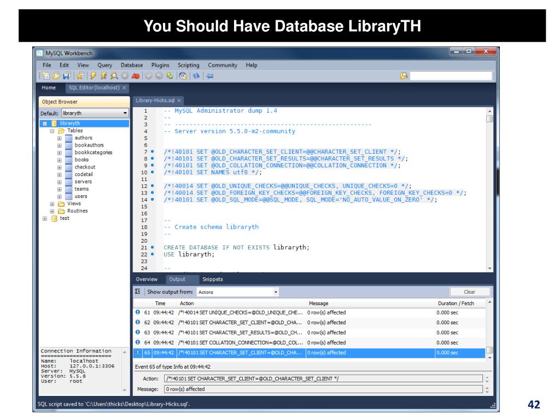Execute the SQL script with the lightning icon
This screenshot has width=560, height=420.
93,75
